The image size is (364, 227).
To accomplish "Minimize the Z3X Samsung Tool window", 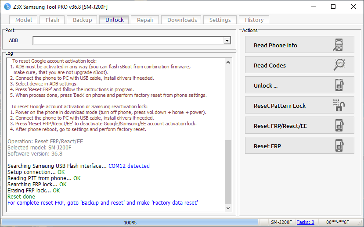I will pos(314,7).
